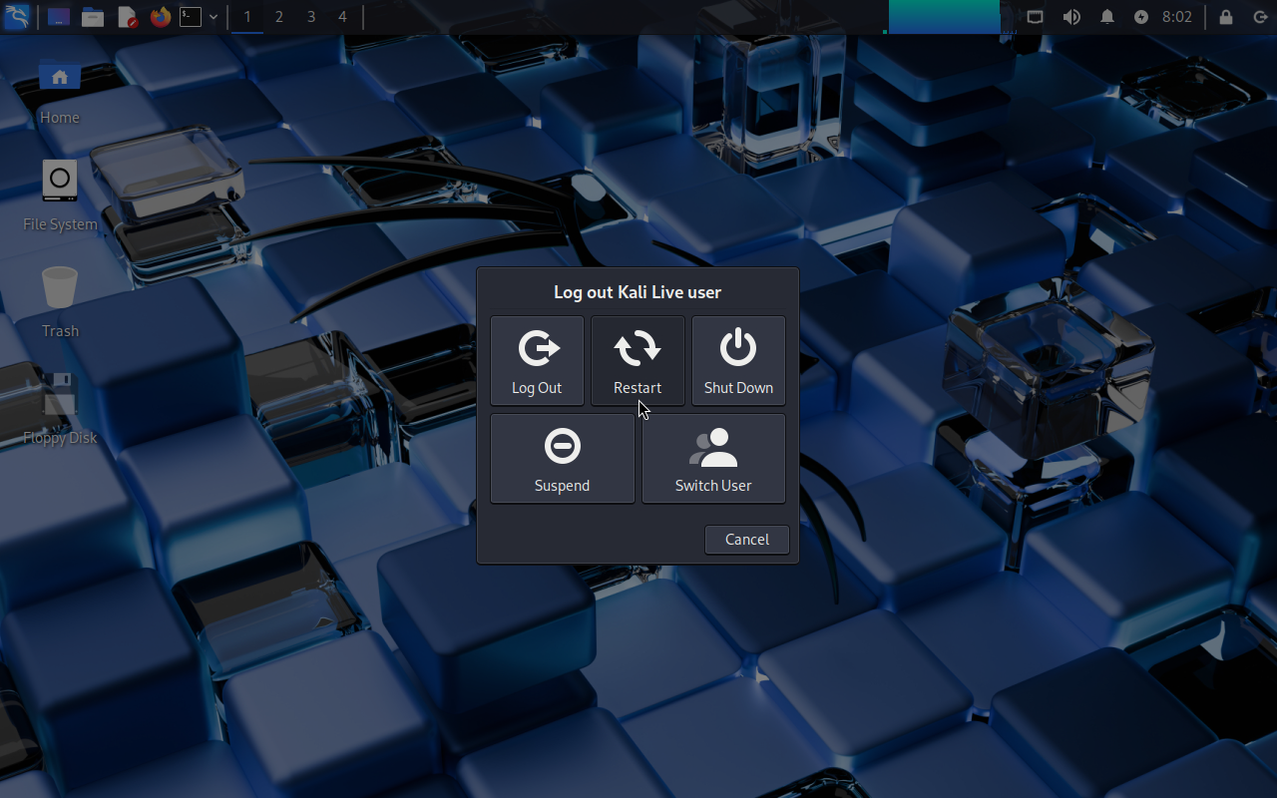Open the file manager from the panel
This screenshot has height=798, width=1277.
[x=93, y=17]
